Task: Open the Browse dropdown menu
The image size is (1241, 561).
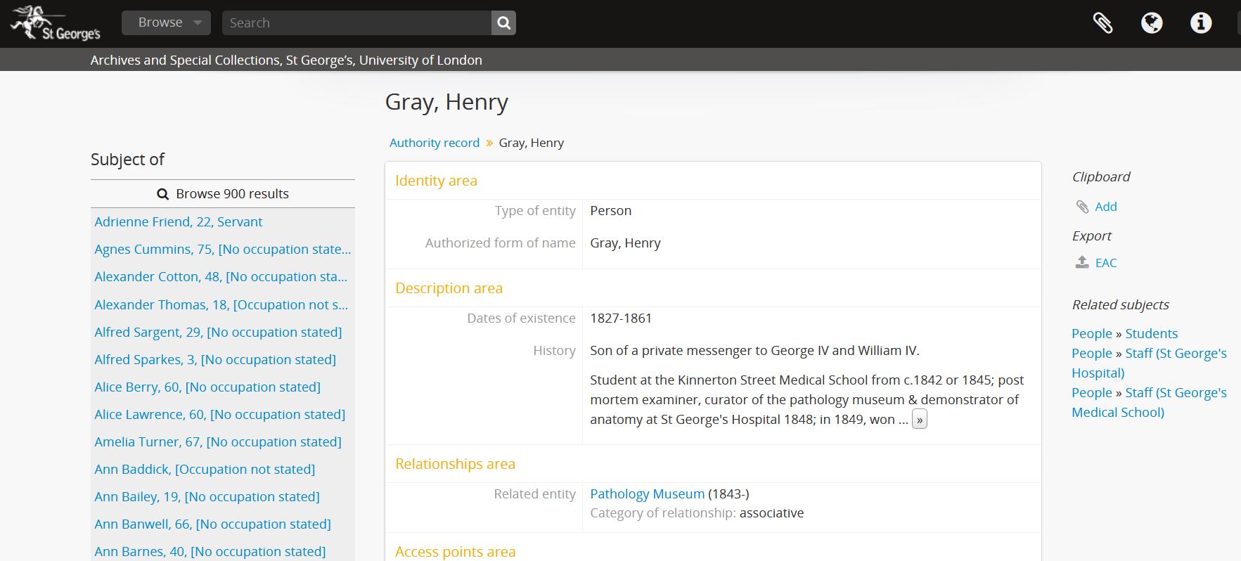Action: (x=166, y=22)
